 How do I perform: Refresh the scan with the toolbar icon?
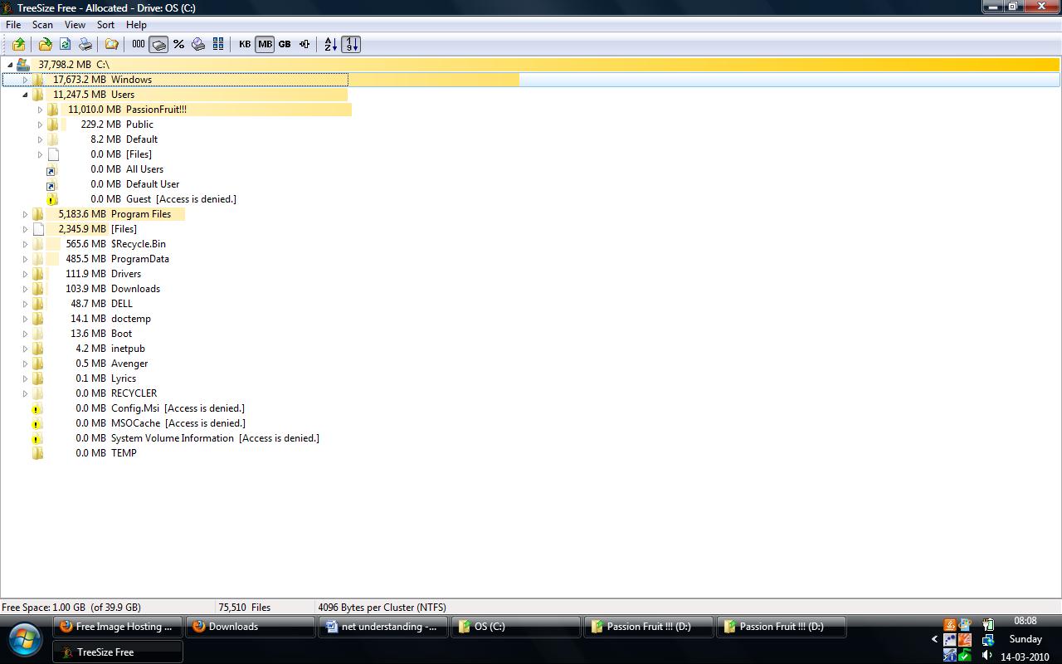pyautogui.click(x=65, y=44)
